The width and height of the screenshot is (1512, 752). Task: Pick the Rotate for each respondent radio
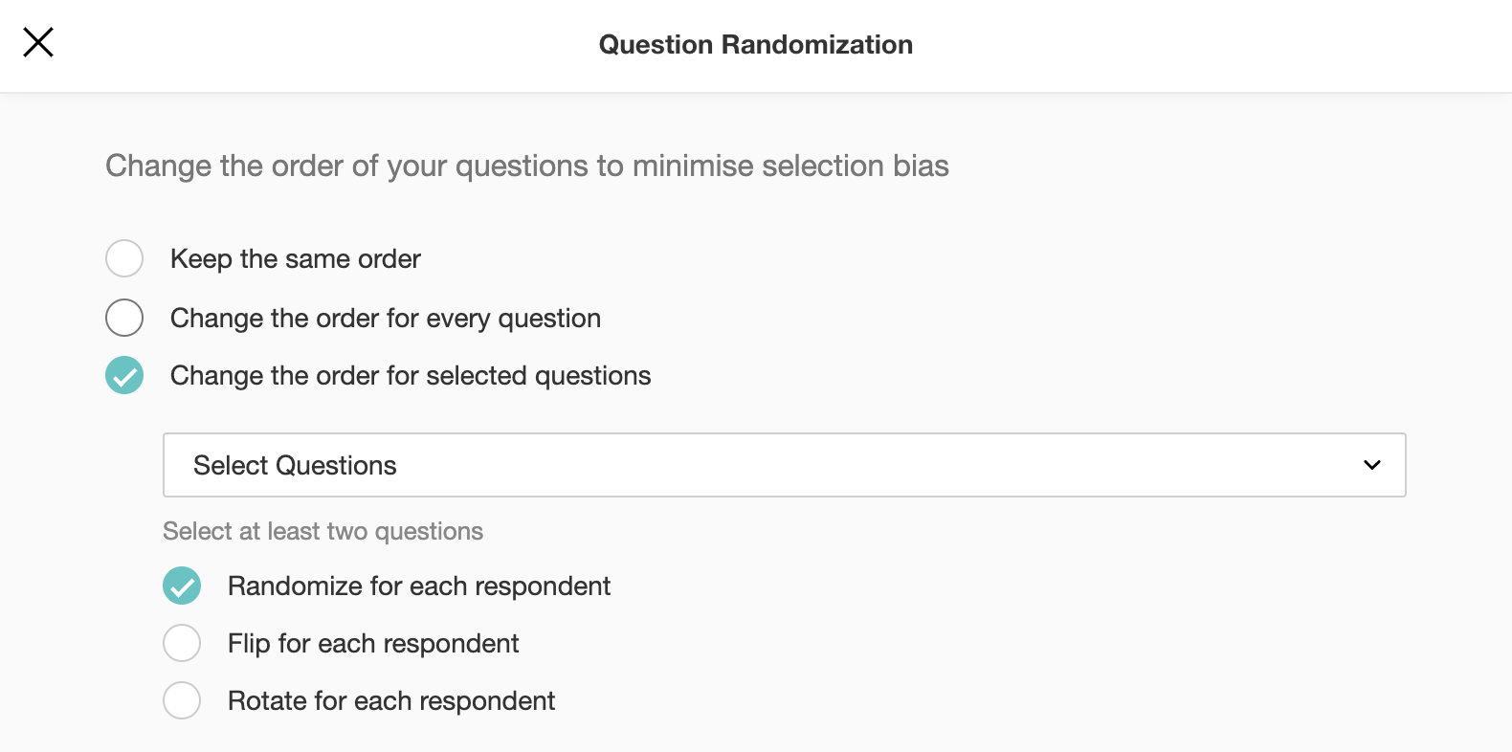point(182,700)
